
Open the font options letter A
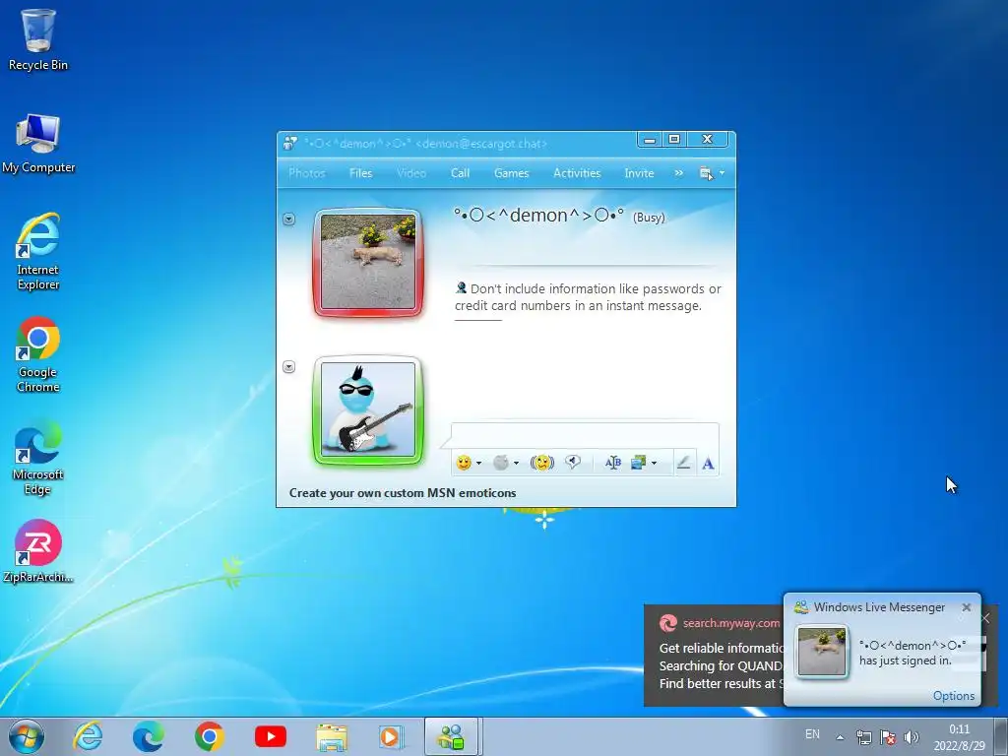(x=708, y=463)
